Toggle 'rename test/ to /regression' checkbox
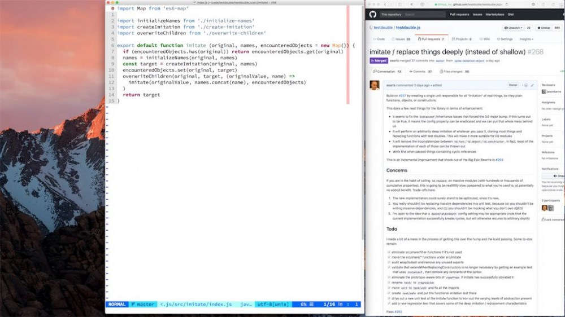 [389, 283]
